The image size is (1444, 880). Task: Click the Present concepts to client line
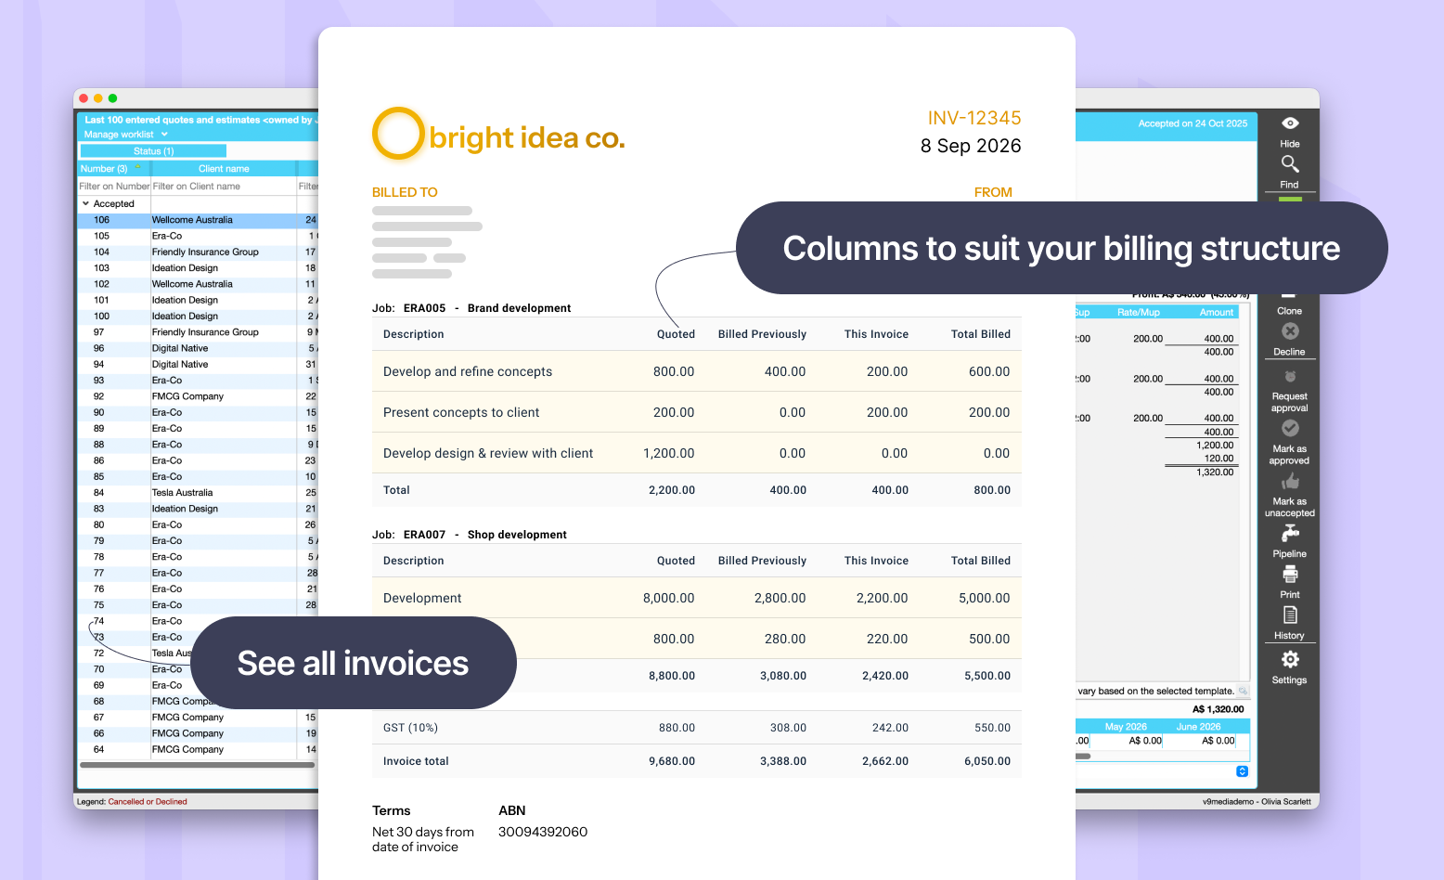(697, 412)
